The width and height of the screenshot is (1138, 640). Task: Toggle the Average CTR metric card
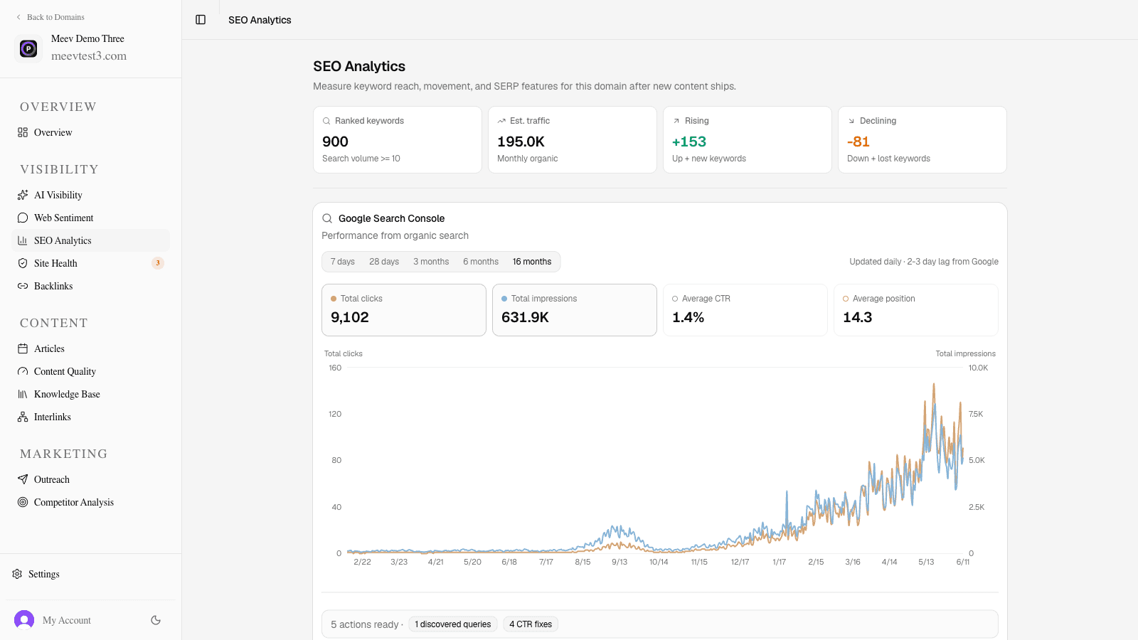coord(745,310)
